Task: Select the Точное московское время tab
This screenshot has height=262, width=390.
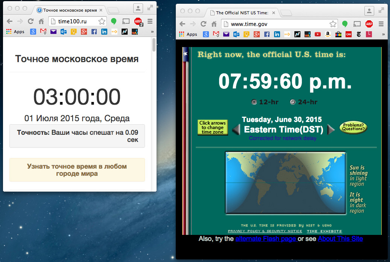Action: pyautogui.click(x=69, y=10)
